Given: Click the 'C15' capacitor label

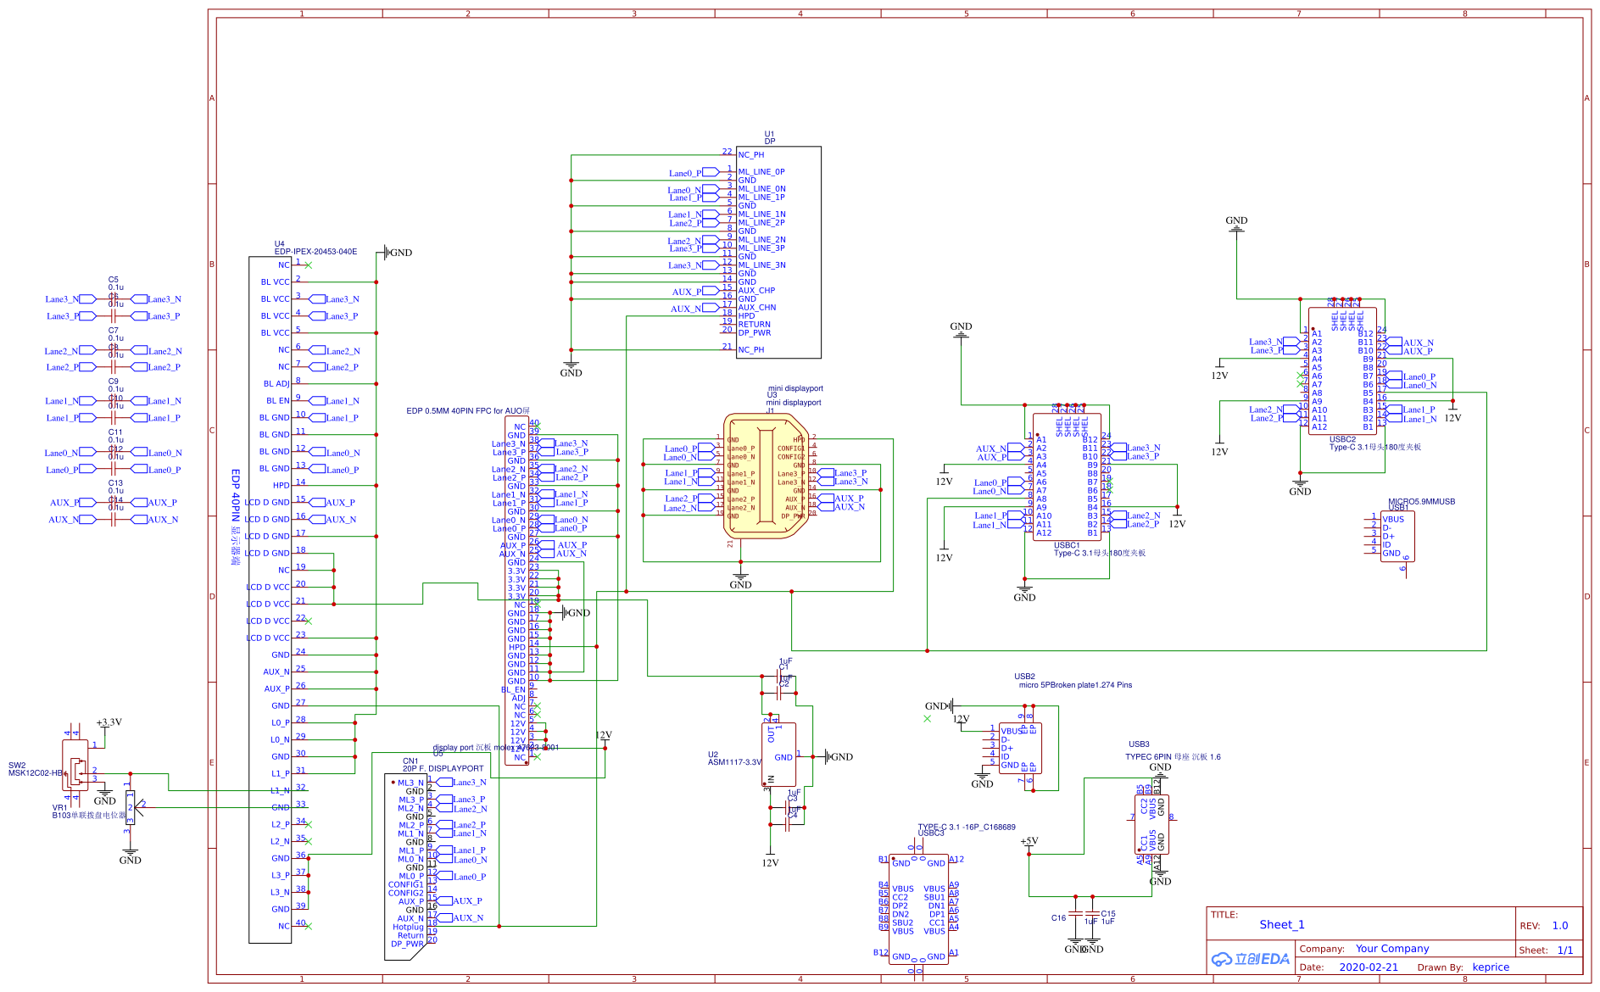Looking at the screenshot, I should (x=1108, y=914).
